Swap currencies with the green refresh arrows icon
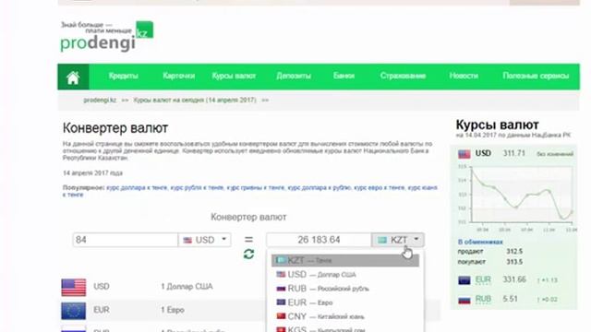This screenshot has height=332, width=591. (x=248, y=255)
